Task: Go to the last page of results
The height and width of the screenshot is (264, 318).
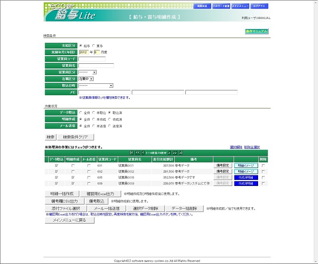Action: click(181, 153)
